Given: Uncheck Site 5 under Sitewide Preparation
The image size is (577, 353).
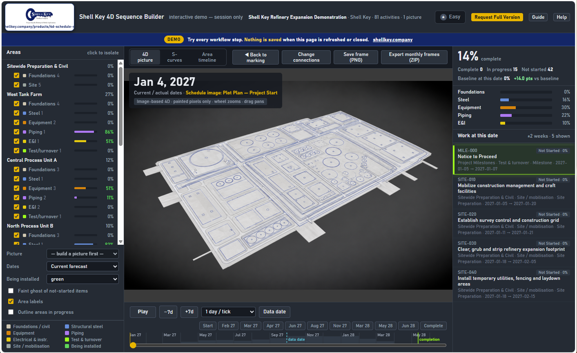Looking at the screenshot, I should pyautogui.click(x=16, y=85).
